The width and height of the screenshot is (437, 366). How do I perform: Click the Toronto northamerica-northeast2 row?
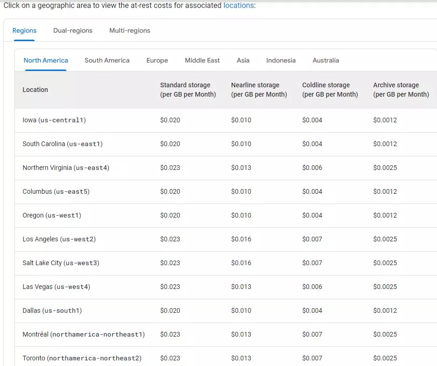click(82, 358)
